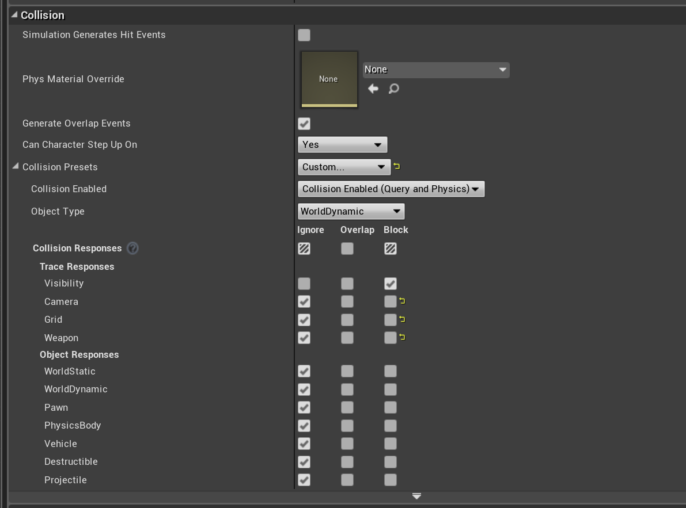Viewport: 686px width, 508px height.
Task: Open the Object Type WorldDynamic dropdown
Action: (351, 211)
